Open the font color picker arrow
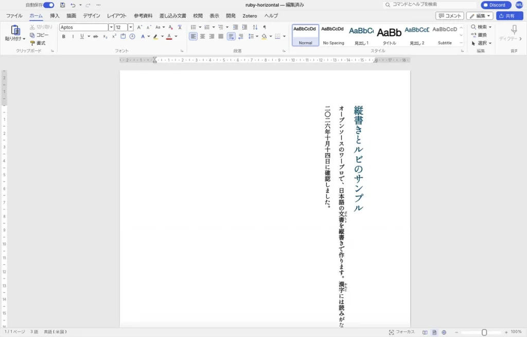The image size is (527, 337). 176,37
